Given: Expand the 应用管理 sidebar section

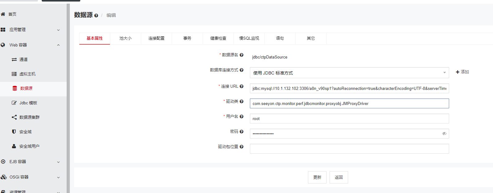Looking at the screenshot, I should click(x=58, y=30).
